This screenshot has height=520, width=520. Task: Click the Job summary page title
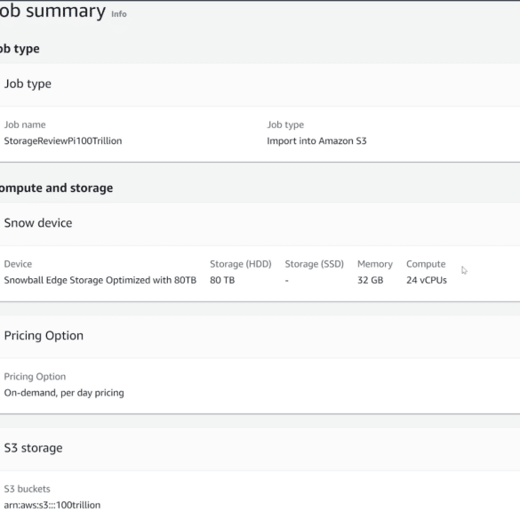pyautogui.click(x=52, y=11)
